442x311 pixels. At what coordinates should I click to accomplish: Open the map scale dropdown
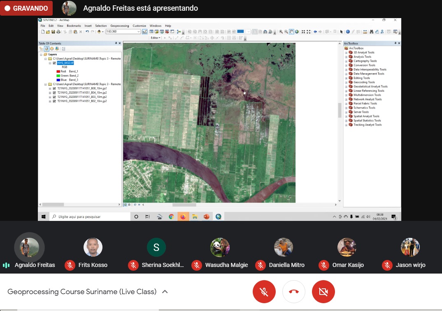point(139,32)
